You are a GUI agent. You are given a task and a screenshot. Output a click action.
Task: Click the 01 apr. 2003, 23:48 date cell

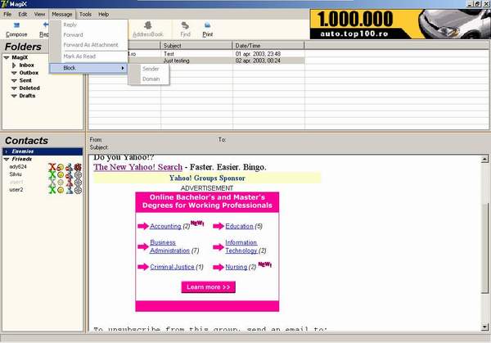258,54
